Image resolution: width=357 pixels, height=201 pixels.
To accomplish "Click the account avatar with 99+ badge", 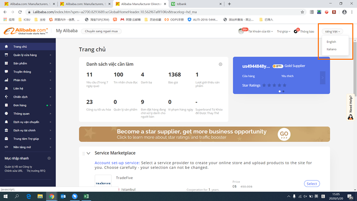I will pos(241,31).
